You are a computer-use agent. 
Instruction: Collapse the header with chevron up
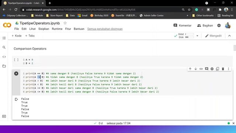click(229, 36)
